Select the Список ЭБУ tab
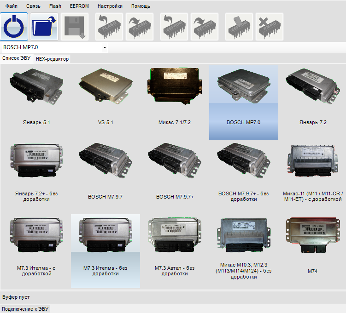The width and height of the screenshot is (346, 313). tap(16, 58)
